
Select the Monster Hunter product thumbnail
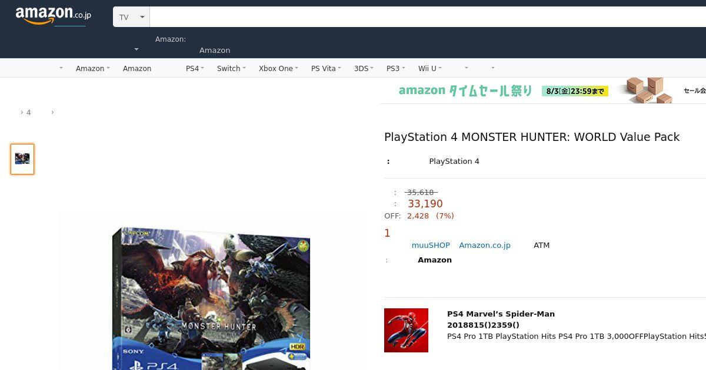tap(22, 159)
